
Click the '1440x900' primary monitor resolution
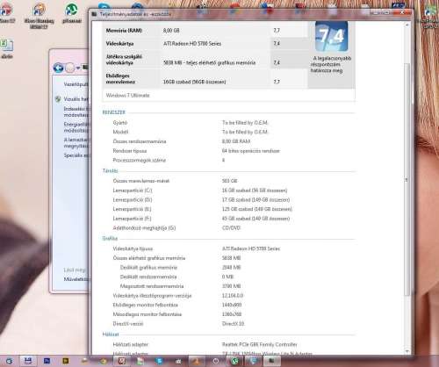[232, 305]
